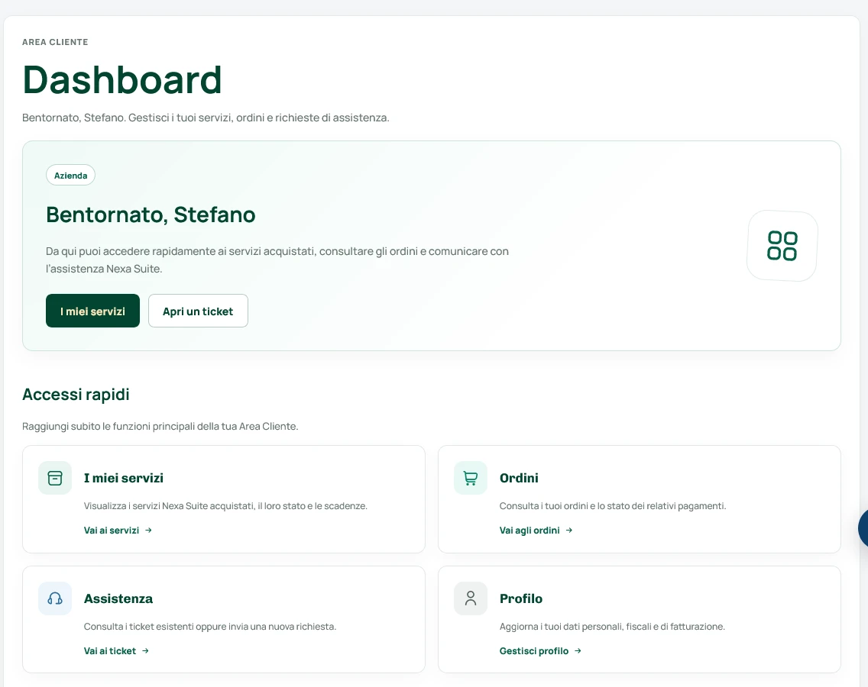
Task: Click the Apri un ticket button
Action: click(x=198, y=311)
